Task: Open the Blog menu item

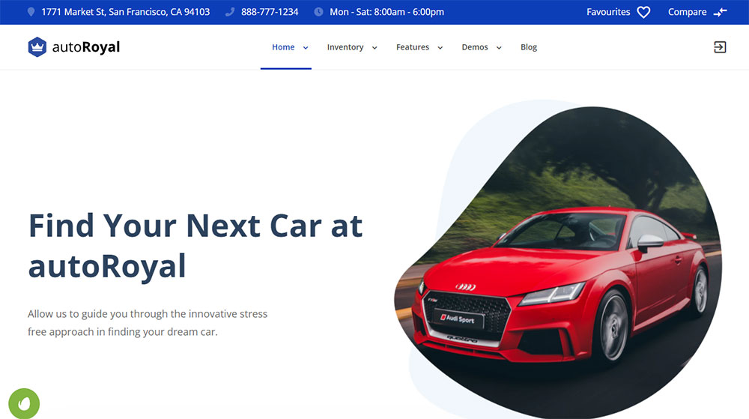Action: click(529, 46)
